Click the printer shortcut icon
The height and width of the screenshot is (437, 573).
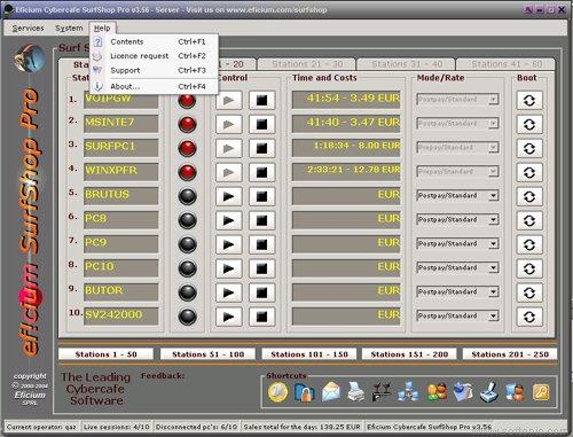356,392
